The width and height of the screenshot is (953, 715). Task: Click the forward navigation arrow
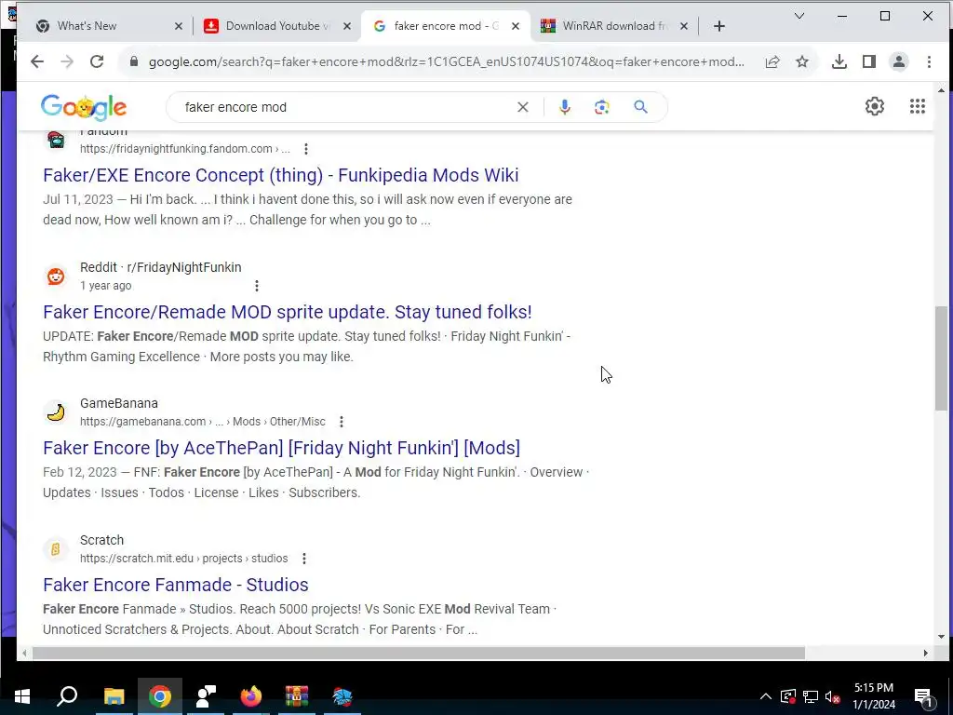67,61
